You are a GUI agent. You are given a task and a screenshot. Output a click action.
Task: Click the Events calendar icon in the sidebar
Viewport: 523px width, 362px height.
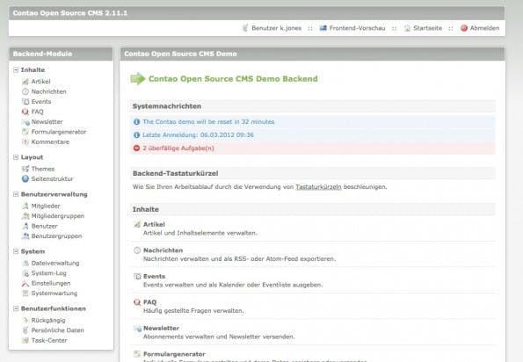pyautogui.click(x=25, y=101)
